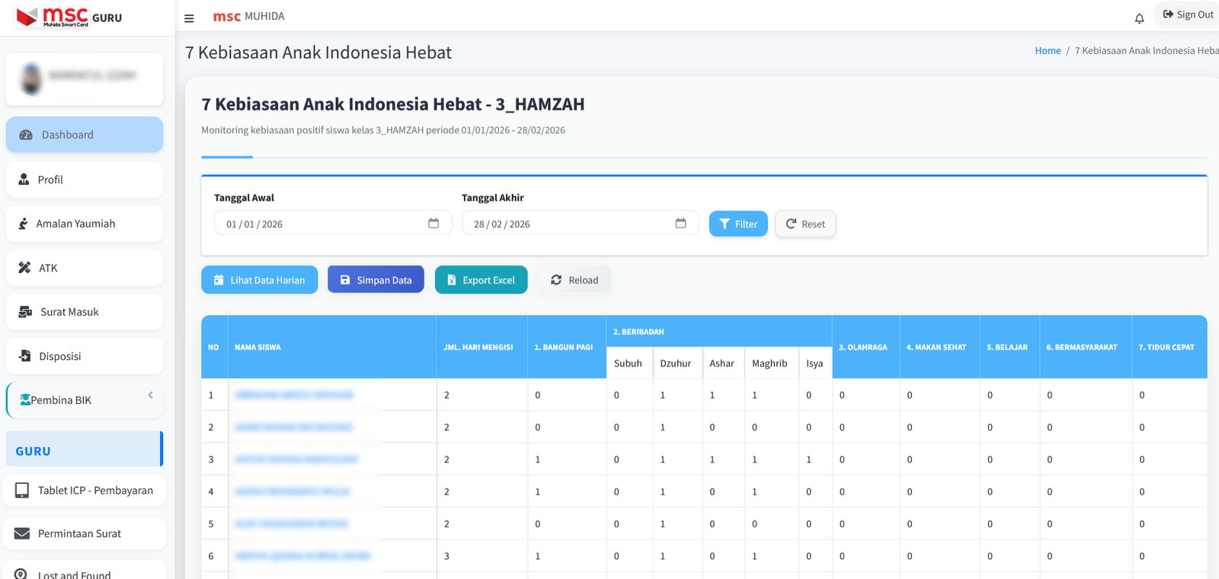The width and height of the screenshot is (1219, 579).
Task: Click the Pembina BIK icon
Action: click(x=25, y=399)
